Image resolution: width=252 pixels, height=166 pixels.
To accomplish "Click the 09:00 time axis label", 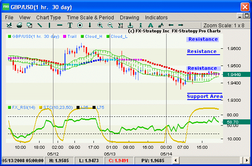I will point(74,147).
